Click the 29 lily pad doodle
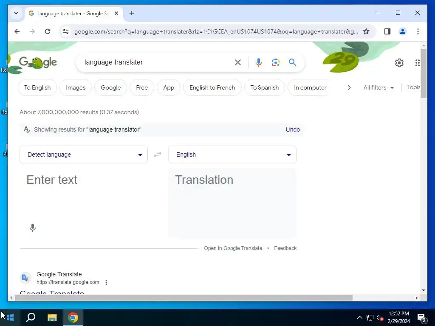Screen dimensions: 435x326 click(x=341, y=62)
